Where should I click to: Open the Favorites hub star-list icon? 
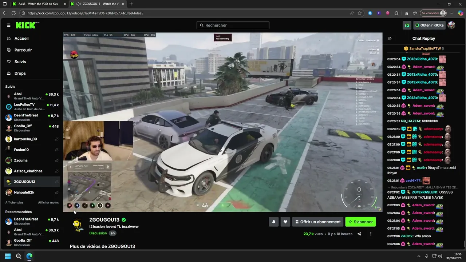(x=415, y=13)
